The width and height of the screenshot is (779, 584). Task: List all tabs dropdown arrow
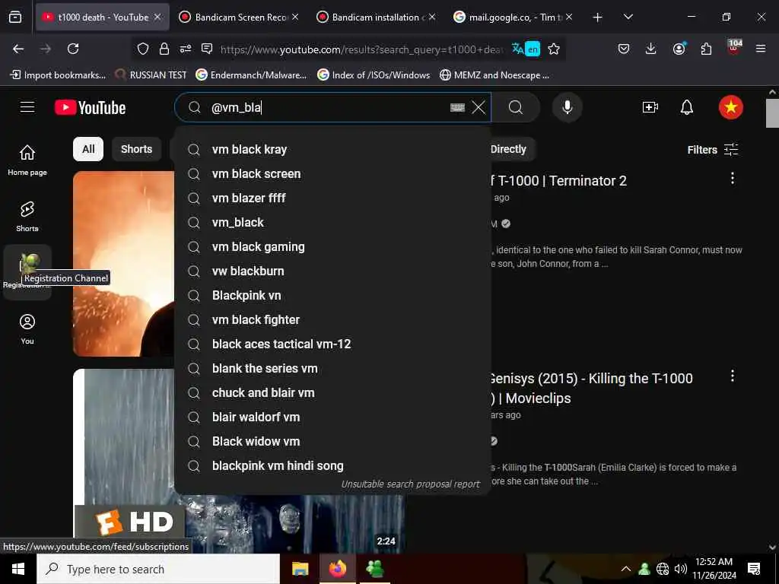(x=628, y=17)
